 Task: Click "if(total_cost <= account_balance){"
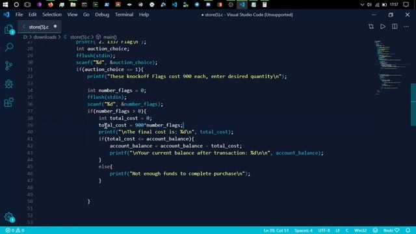(x=146, y=139)
